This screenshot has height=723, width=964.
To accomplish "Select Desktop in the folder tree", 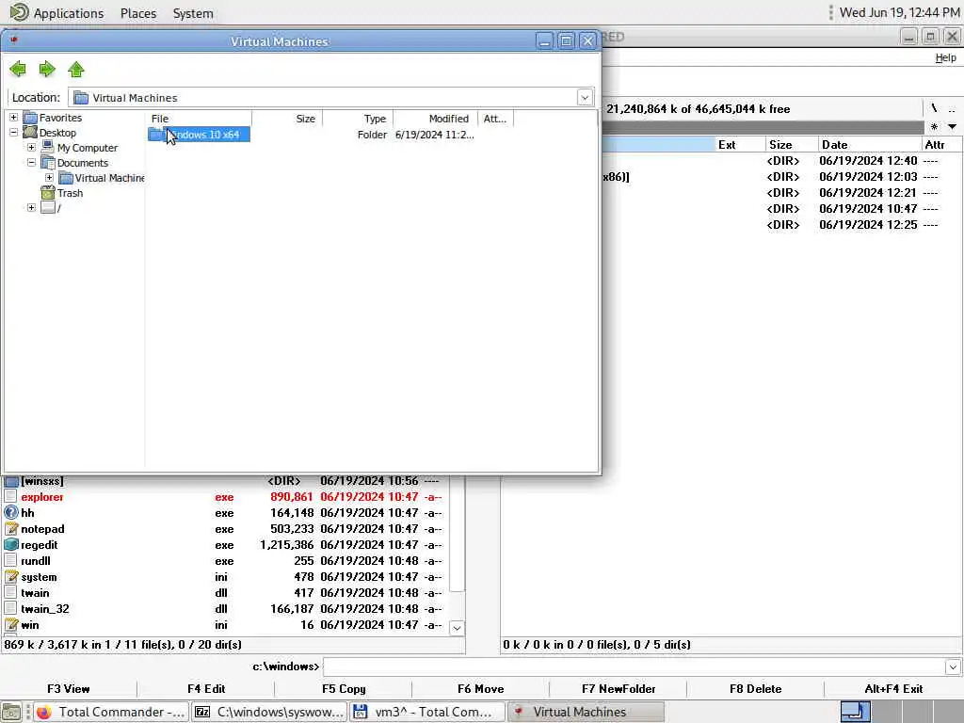I will [x=57, y=132].
